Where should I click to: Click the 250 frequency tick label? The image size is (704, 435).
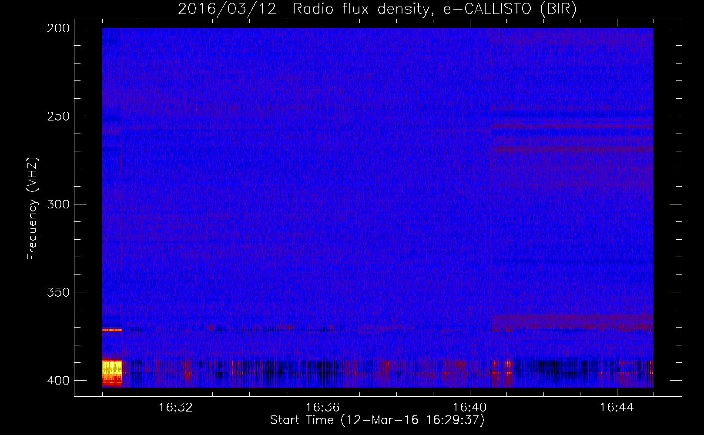point(58,116)
